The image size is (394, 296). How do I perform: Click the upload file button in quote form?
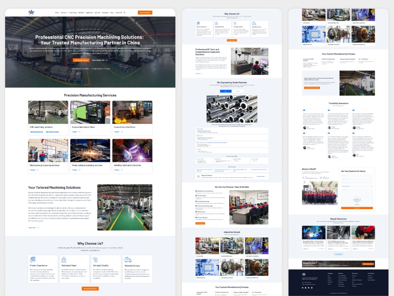pos(357,199)
